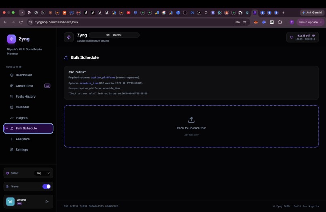Open the Chrome three-dot menu
This screenshot has height=212, width=326.
(x=321, y=22)
